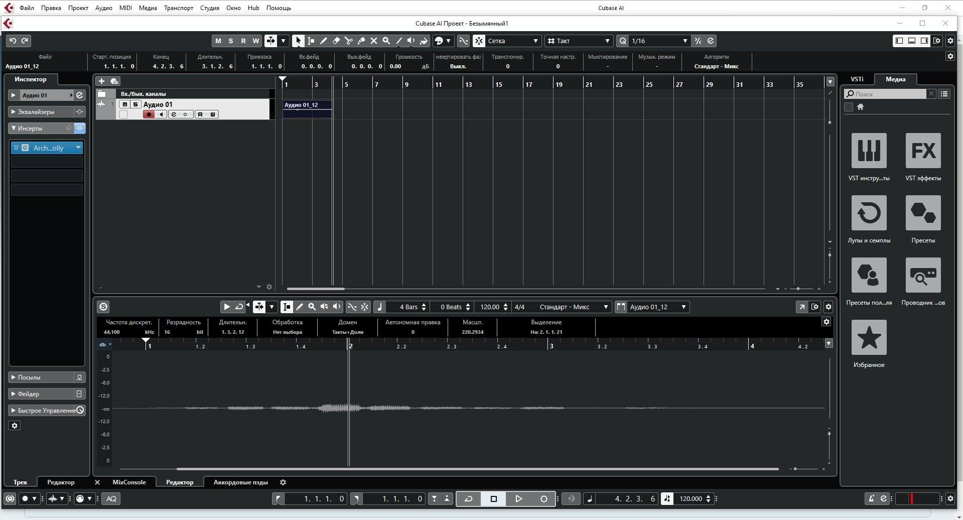Click the media search Поиск field

point(886,94)
